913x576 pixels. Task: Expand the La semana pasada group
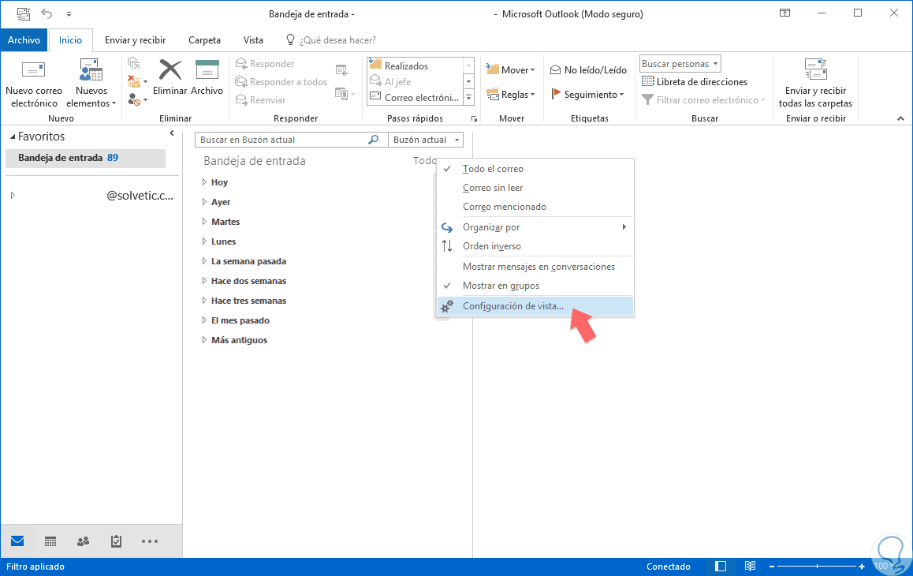(204, 261)
